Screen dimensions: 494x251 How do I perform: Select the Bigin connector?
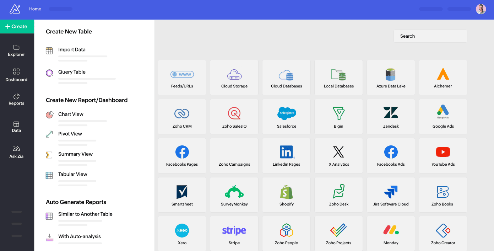[338, 117]
